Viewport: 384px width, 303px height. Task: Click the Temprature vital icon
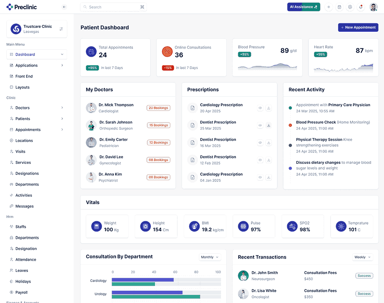click(x=341, y=226)
